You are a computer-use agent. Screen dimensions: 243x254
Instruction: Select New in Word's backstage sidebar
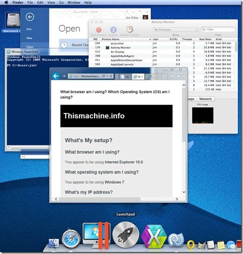tap(29, 38)
